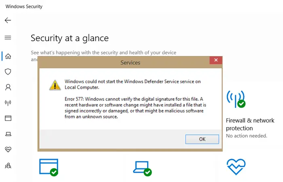
Task: Open Account protection person icon in sidebar
Action: point(8,87)
